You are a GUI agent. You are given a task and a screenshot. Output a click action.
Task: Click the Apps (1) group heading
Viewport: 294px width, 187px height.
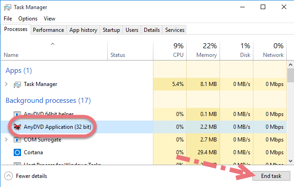[19, 71]
